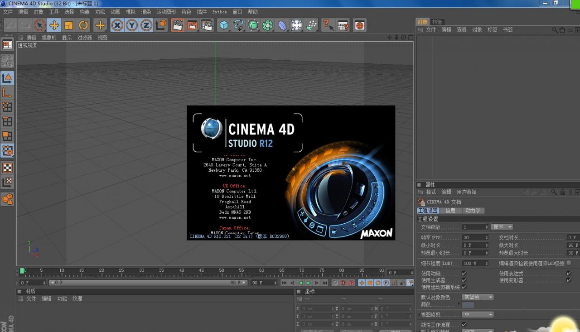580x332 pixels.
Task: Open the scene environment objects icon
Action: coord(297,25)
